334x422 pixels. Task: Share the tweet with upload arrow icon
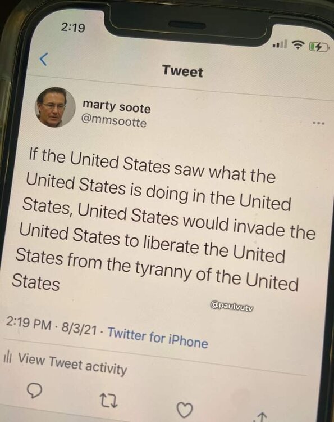[262, 416]
